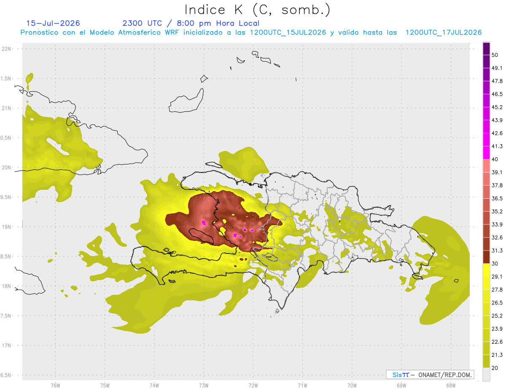Click the "45.2" colorbar label

(497, 107)
